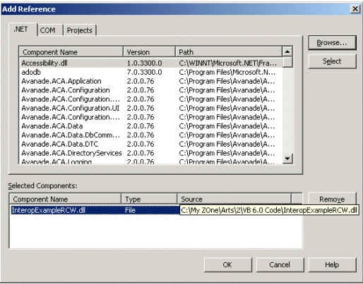Click the Select button

pyautogui.click(x=332, y=61)
